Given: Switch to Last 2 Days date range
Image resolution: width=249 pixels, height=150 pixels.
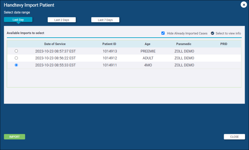Looking at the screenshot, I should (x=62, y=20).
